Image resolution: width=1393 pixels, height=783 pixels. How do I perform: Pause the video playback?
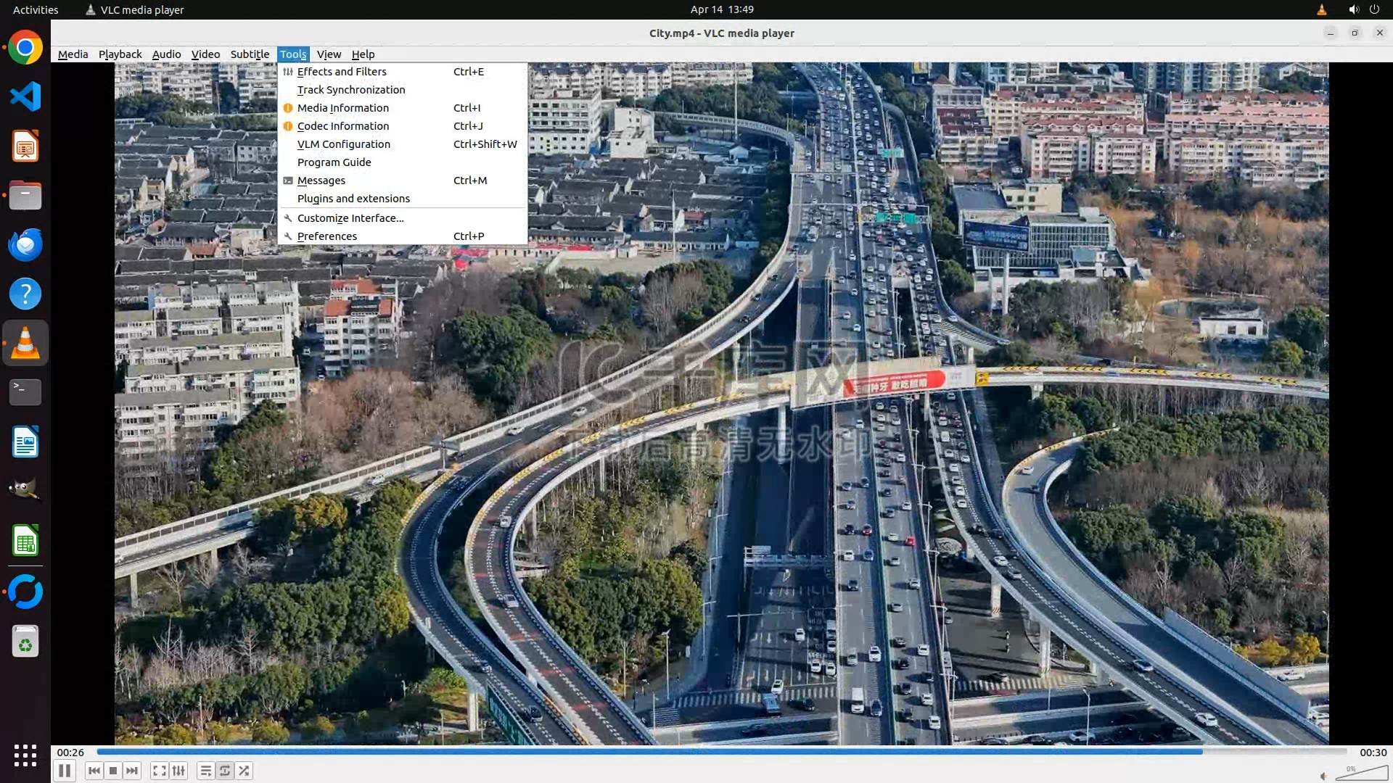pyautogui.click(x=65, y=771)
